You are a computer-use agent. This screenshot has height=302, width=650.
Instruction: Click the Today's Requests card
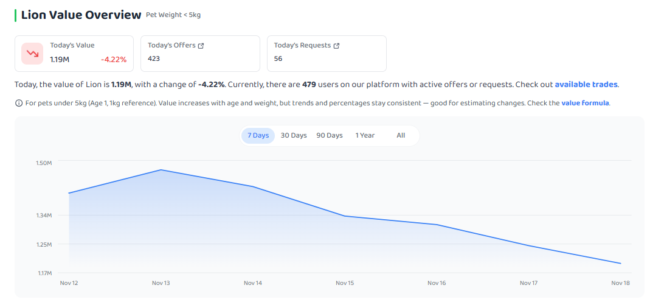(327, 54)
